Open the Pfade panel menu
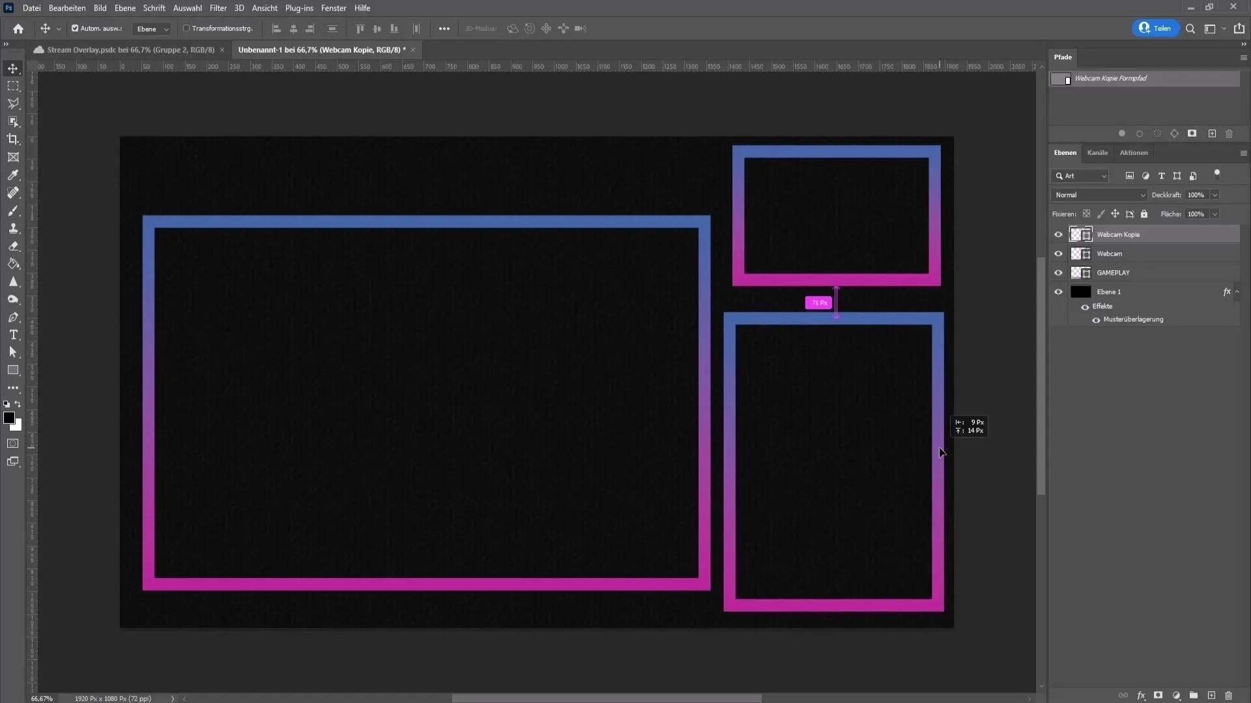Image resolution: width=1251 pixels, height=703 pixels. tap(1243, 57)
